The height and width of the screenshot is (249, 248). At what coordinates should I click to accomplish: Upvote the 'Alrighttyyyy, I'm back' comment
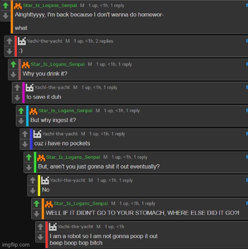click(x=6, y=5)
